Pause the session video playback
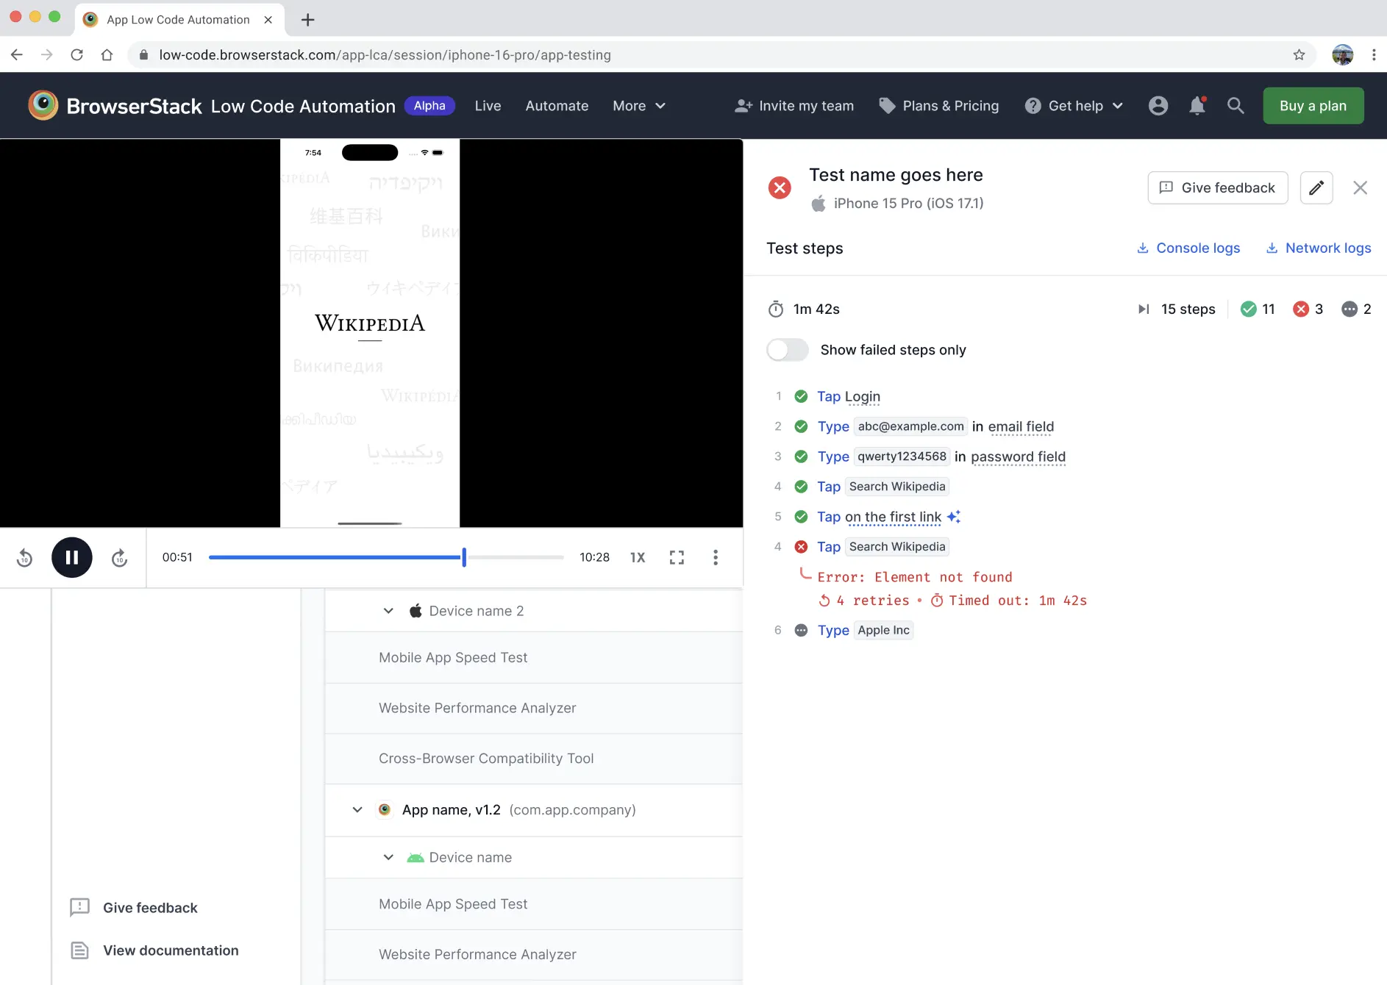 click(x=72, y=557)
